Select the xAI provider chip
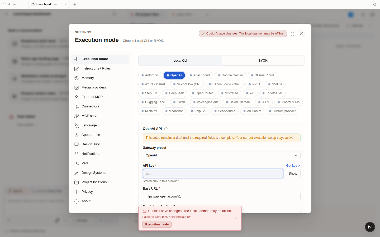This screenshot has height=237, width=380. pyautogui.click(x=250, y=93)
